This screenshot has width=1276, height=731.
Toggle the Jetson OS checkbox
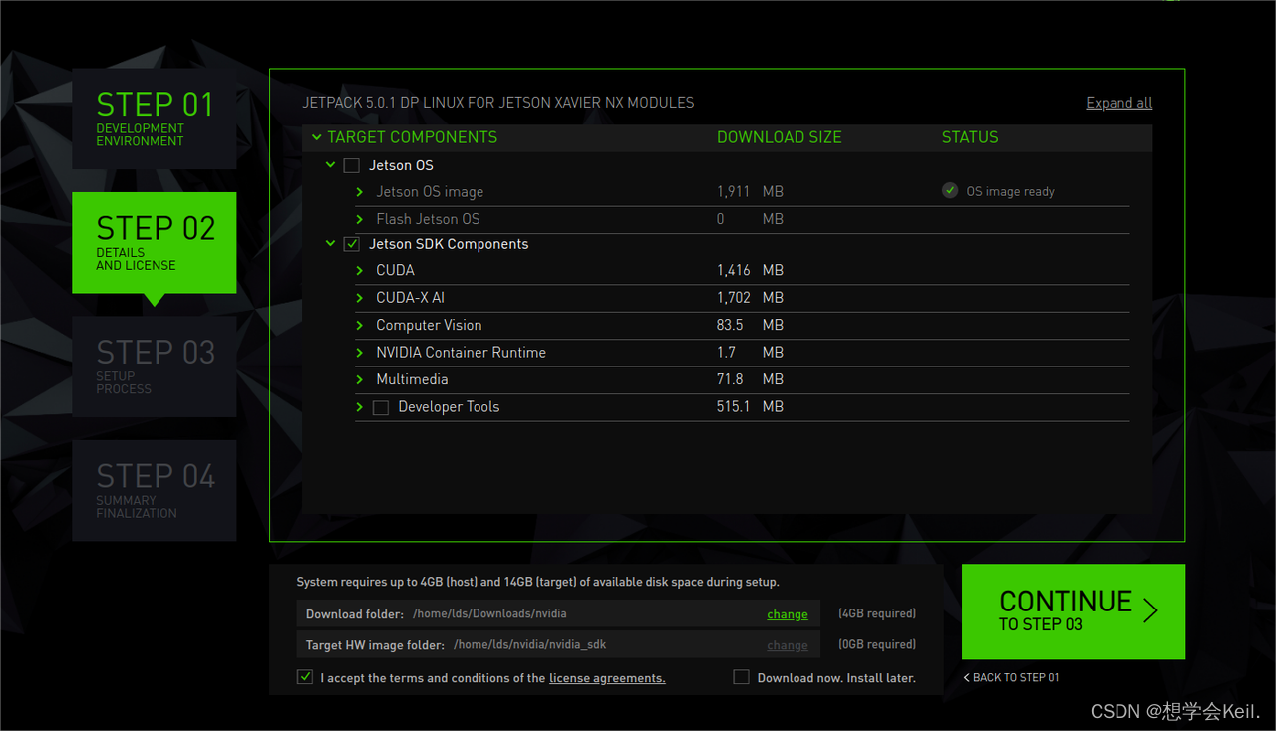351,166
